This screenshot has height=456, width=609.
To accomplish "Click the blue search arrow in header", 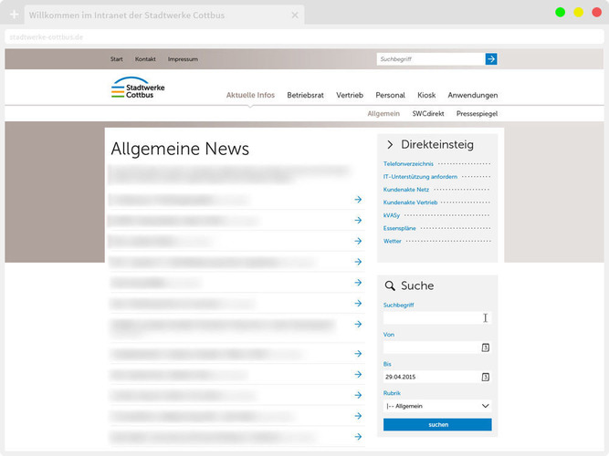I will [491, 59].
